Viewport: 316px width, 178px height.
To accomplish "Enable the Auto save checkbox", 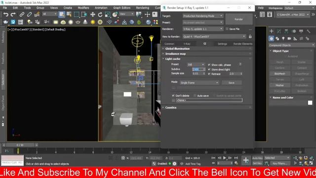I will pos(195,95).
